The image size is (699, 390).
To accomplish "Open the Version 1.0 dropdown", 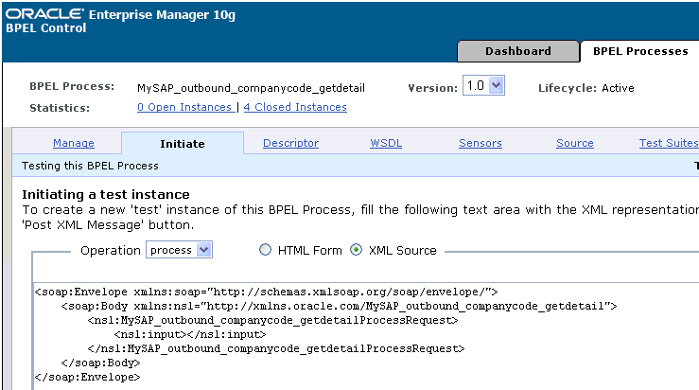I will tap(483, 85).
